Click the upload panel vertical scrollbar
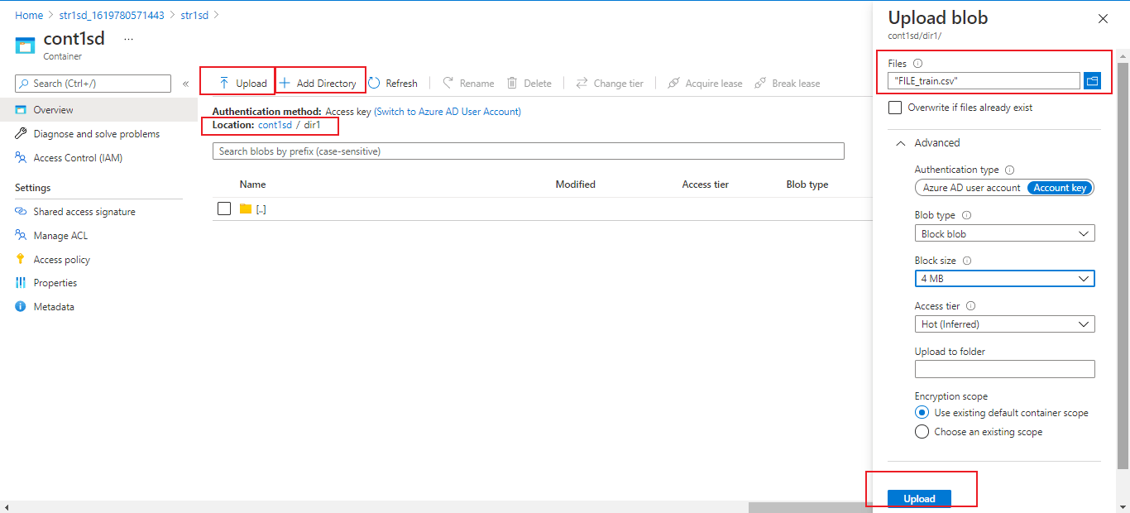This screenshot has width=1130, height=513. coord(1123,265)
